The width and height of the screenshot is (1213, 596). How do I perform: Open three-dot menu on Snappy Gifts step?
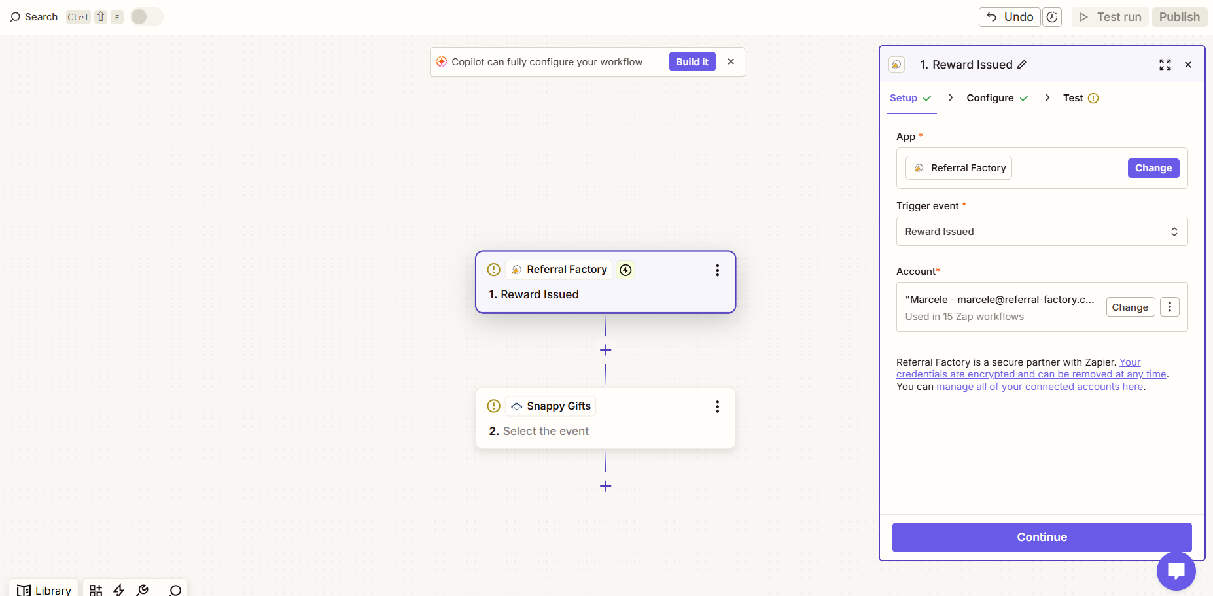coord(718,406)
